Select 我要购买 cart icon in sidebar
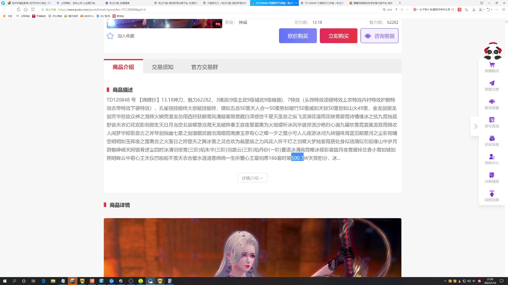508x285 pixels. point(492,64)
